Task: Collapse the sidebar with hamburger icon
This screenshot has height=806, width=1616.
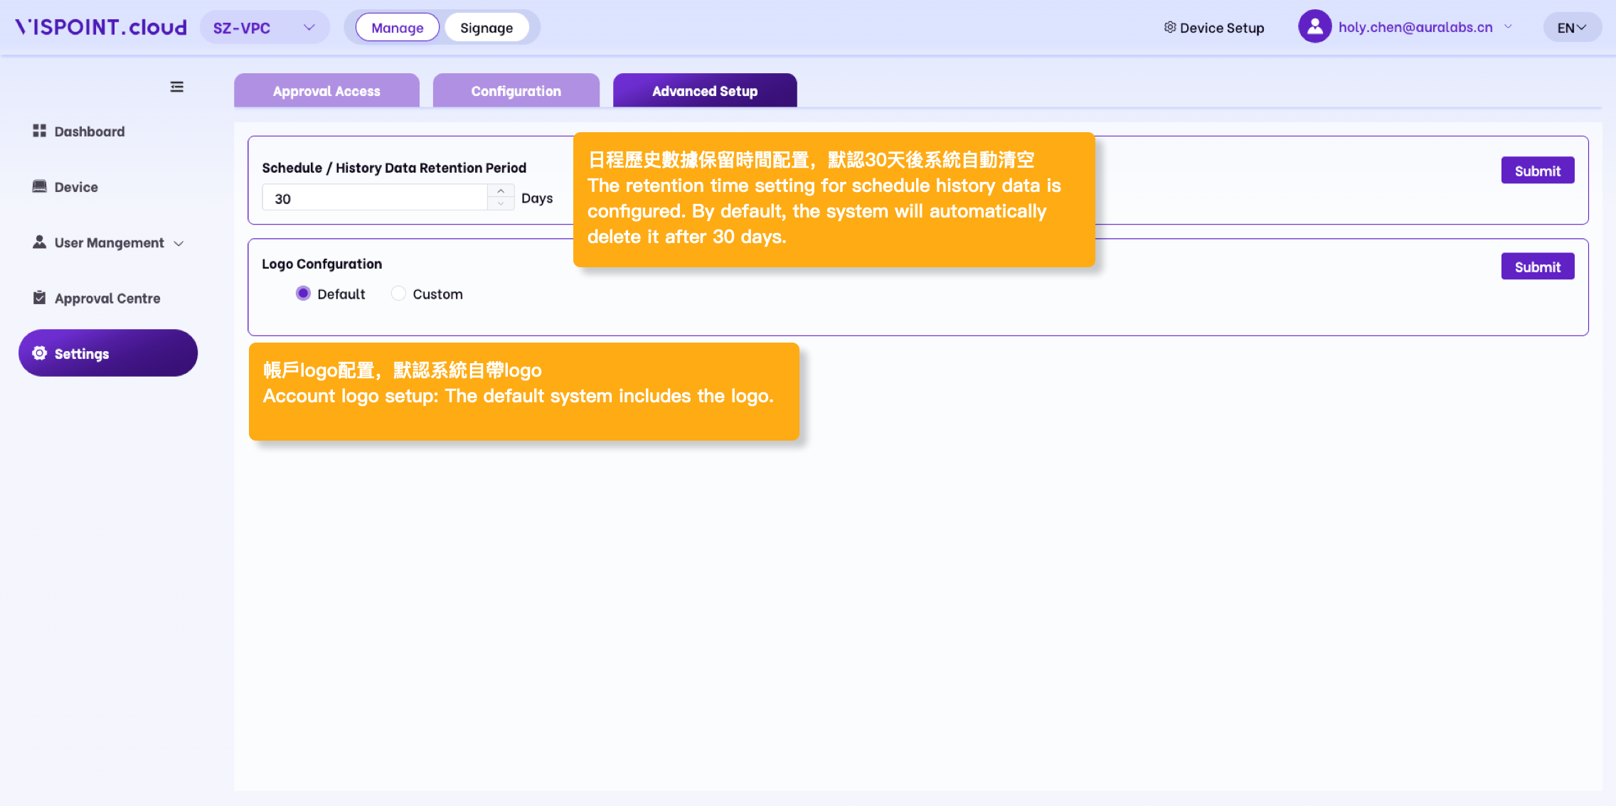Action: tap(176, 87)
